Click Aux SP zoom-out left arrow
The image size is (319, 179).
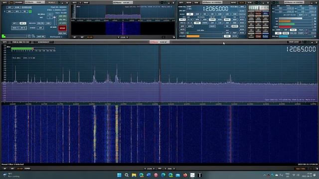pos(119,37)
